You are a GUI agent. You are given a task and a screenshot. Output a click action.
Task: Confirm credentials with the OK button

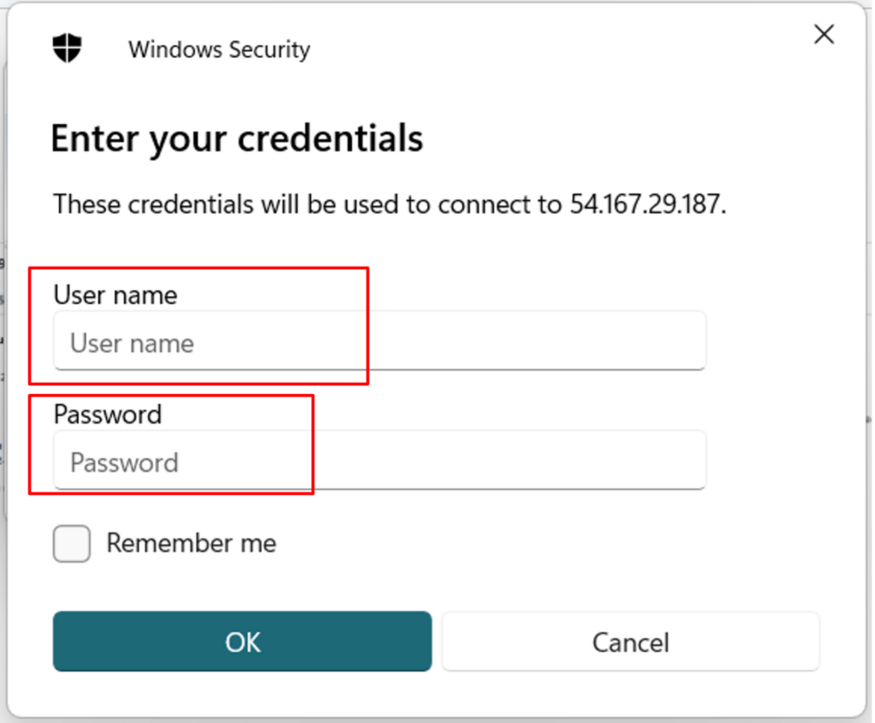242,642
